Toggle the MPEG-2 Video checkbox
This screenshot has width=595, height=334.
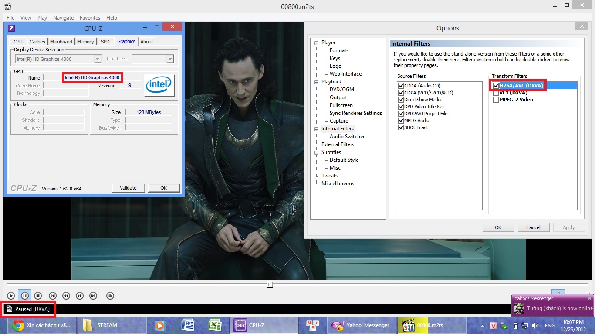(496, 100)
